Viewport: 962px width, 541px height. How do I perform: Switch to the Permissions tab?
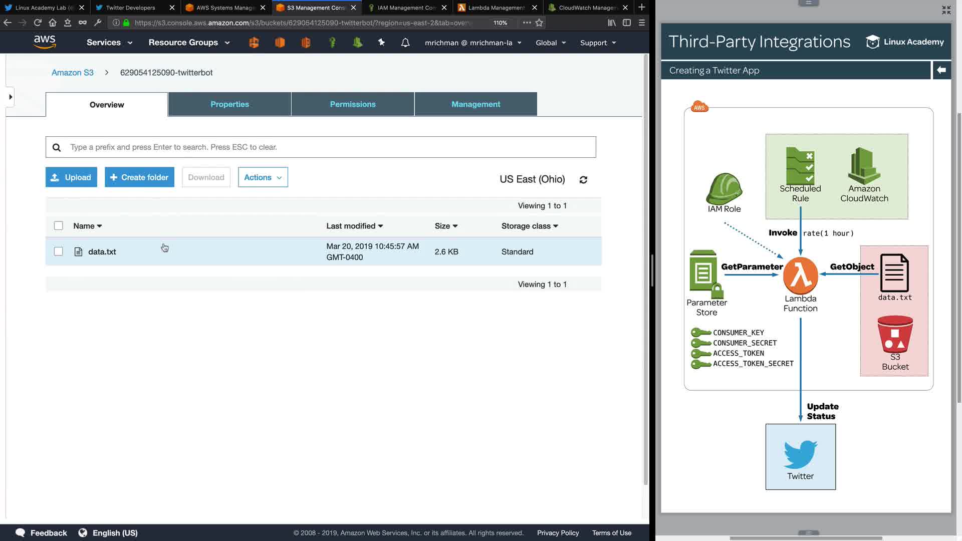[353, 104]
